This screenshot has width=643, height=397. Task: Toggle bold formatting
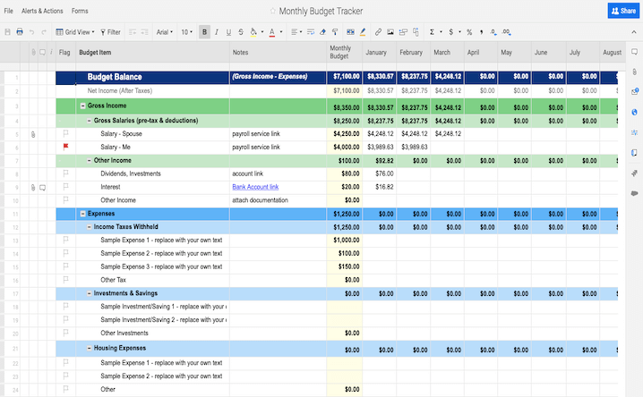tap(205, 31)
